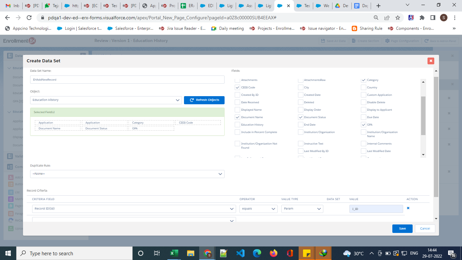Open the Daily meeting bookmark
The width and height of the screenshot is (462, 260).
228,28
